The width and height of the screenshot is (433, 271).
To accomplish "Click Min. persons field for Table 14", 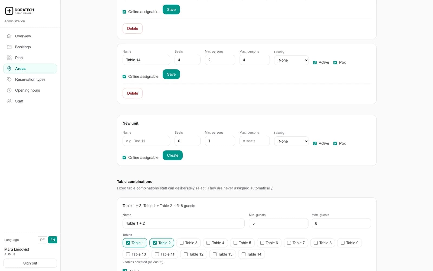I will (x=220, y=60).
